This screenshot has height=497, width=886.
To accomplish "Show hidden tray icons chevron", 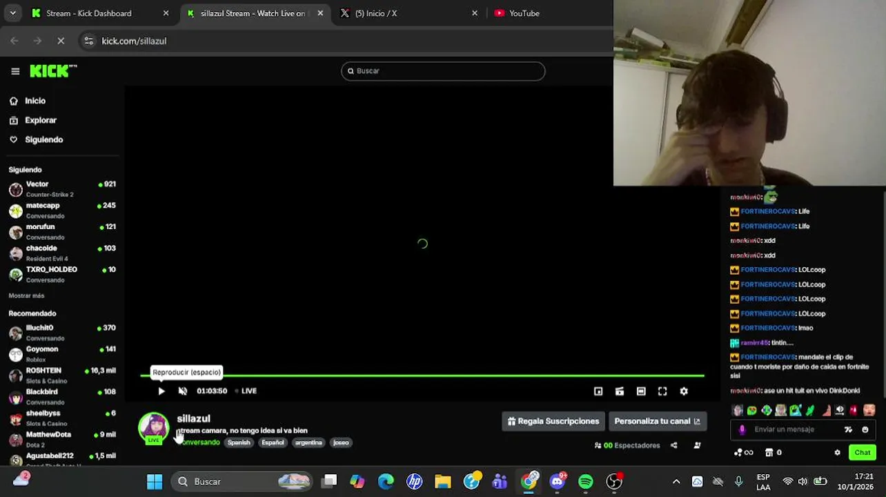I will coord(676,481).
